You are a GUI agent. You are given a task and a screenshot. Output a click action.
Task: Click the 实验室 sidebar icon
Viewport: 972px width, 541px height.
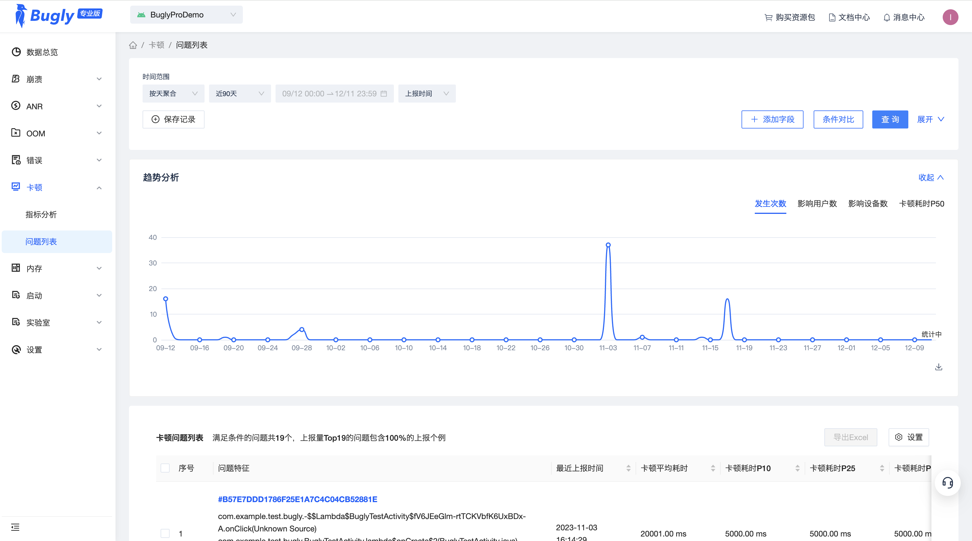16,322
